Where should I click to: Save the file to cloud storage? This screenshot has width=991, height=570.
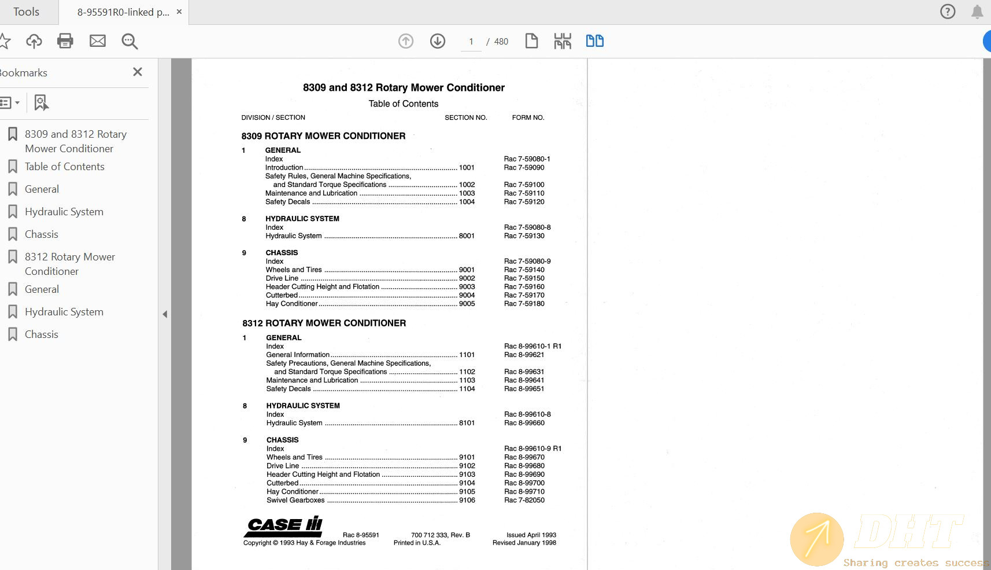pyautogui.click(x=34, y=41)
